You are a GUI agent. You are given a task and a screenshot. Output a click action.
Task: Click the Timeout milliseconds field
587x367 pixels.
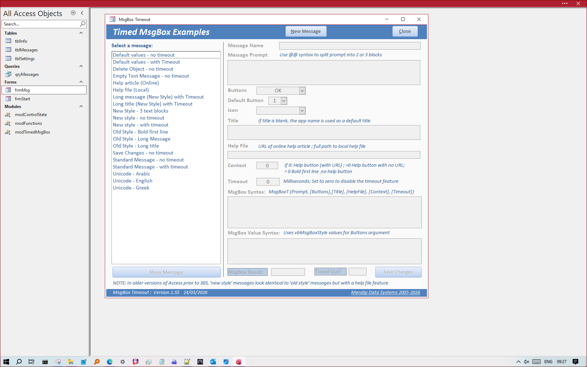click(x=268, y=182)
